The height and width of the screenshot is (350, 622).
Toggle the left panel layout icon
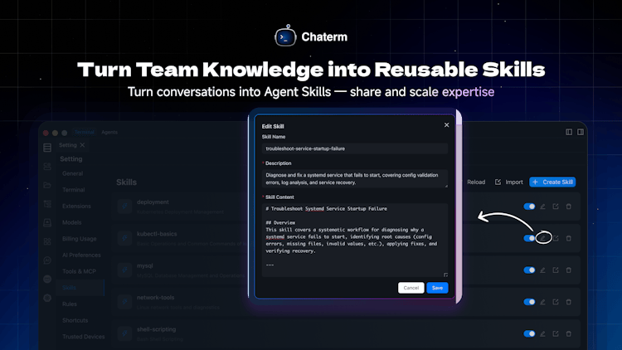569,132
